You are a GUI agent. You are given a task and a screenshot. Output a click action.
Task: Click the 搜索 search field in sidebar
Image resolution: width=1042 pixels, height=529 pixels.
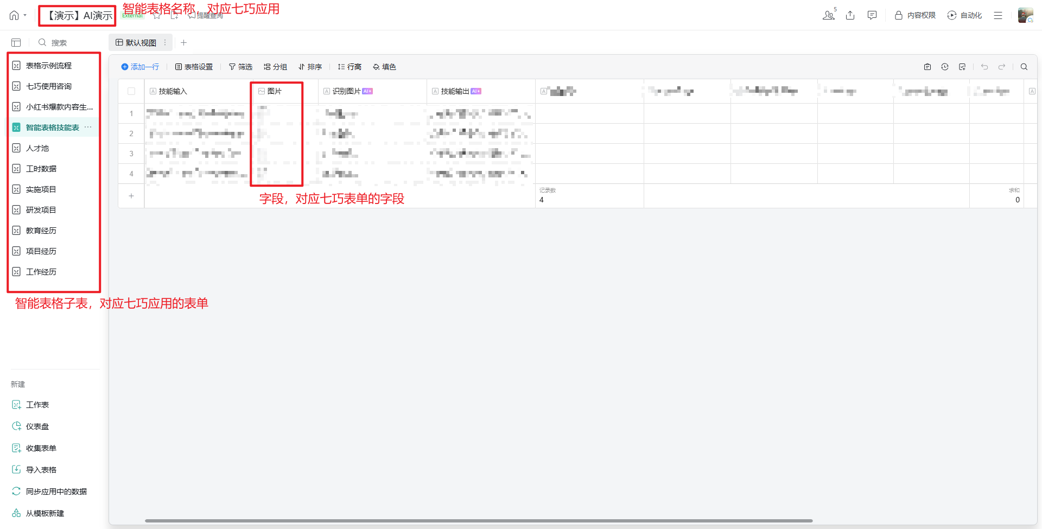pyautogui.click(x=59, y=42)
